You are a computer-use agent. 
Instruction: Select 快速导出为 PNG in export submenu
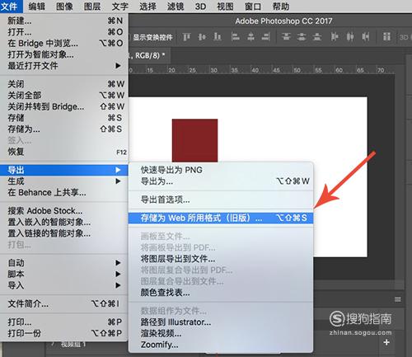(x=221, y=170)
